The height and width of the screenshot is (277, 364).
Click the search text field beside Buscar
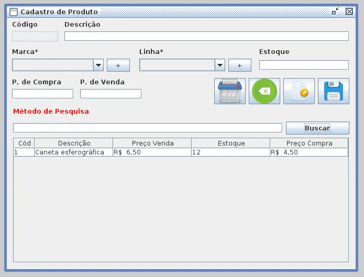(x=148, y=128)
